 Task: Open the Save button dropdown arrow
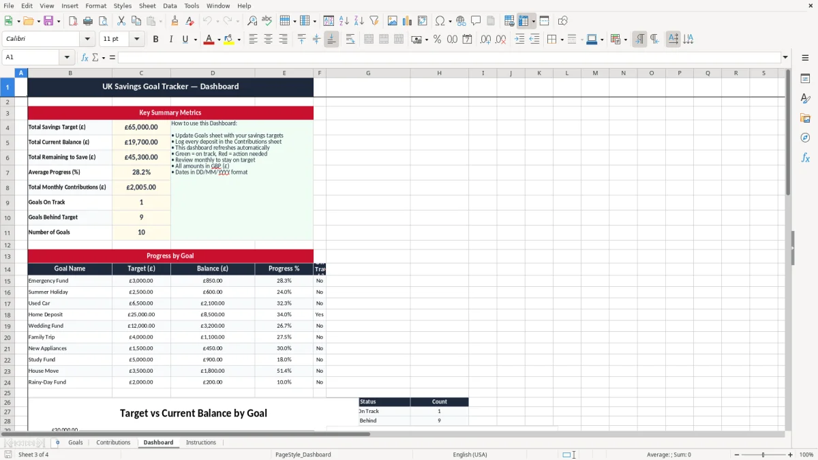(x=58, y=21)
